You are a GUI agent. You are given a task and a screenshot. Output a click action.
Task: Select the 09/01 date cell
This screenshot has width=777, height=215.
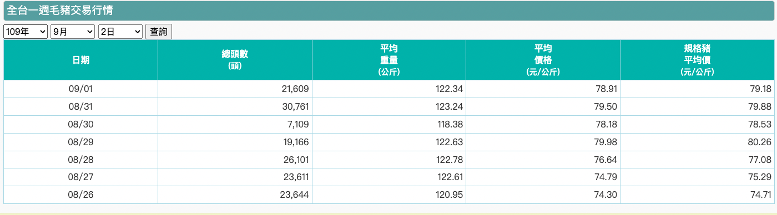[x=81, y=89]
